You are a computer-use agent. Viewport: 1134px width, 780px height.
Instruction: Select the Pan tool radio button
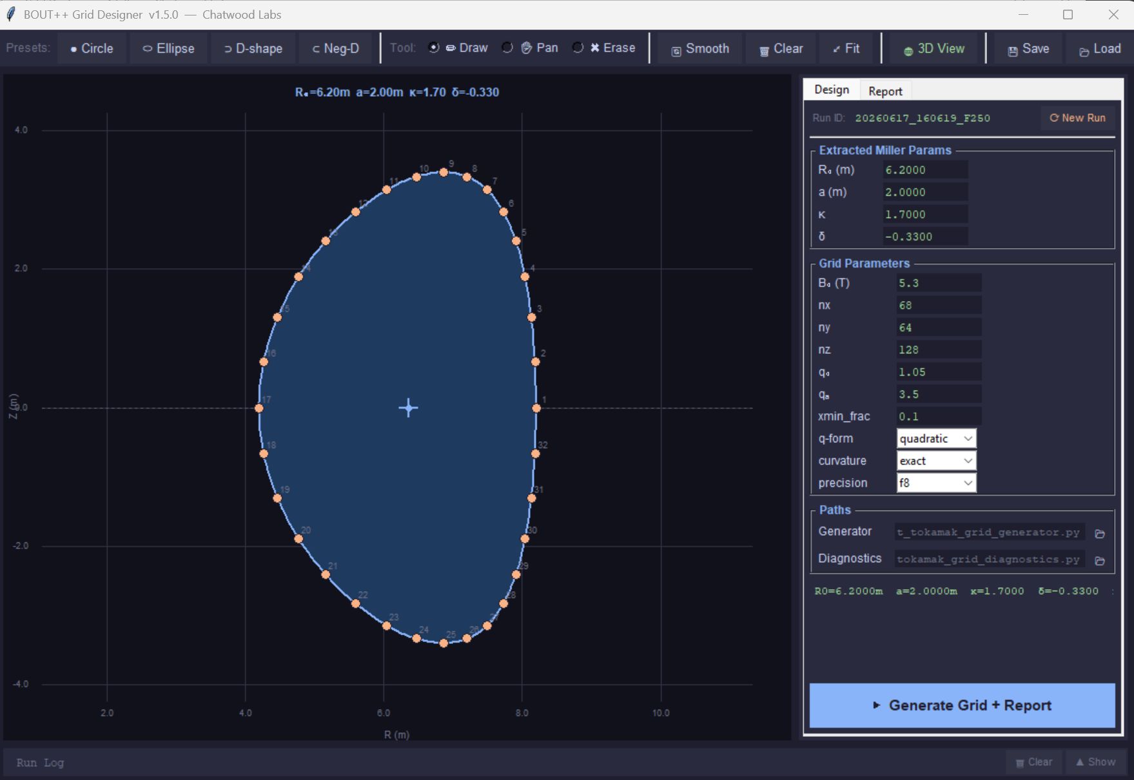click(x=507, y=48)
